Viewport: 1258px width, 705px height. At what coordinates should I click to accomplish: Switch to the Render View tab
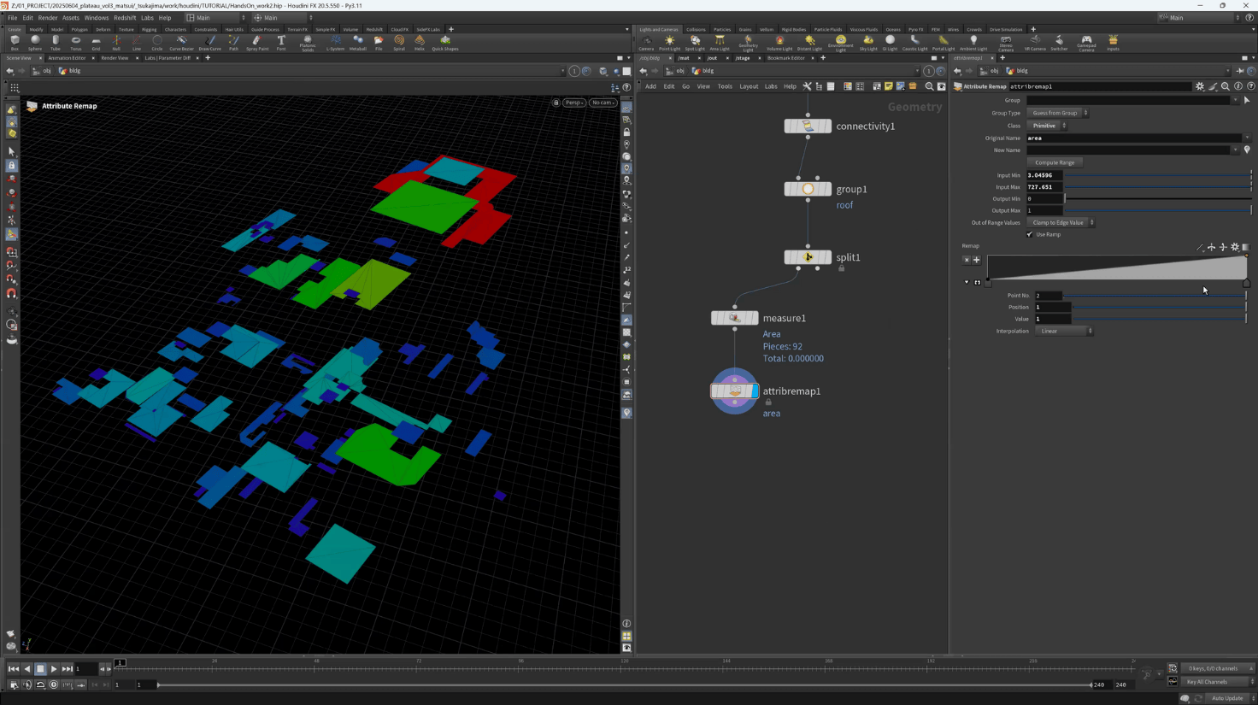115,58
